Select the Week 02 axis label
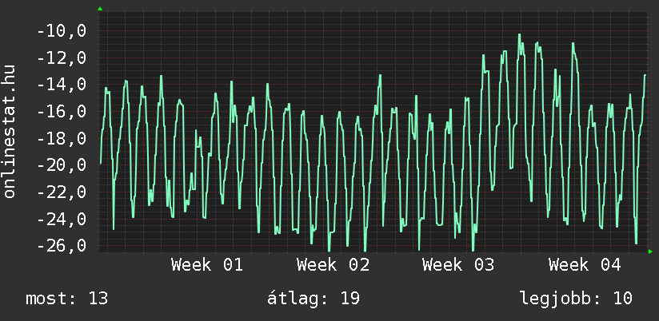659x321 pixels. [333, 265]
